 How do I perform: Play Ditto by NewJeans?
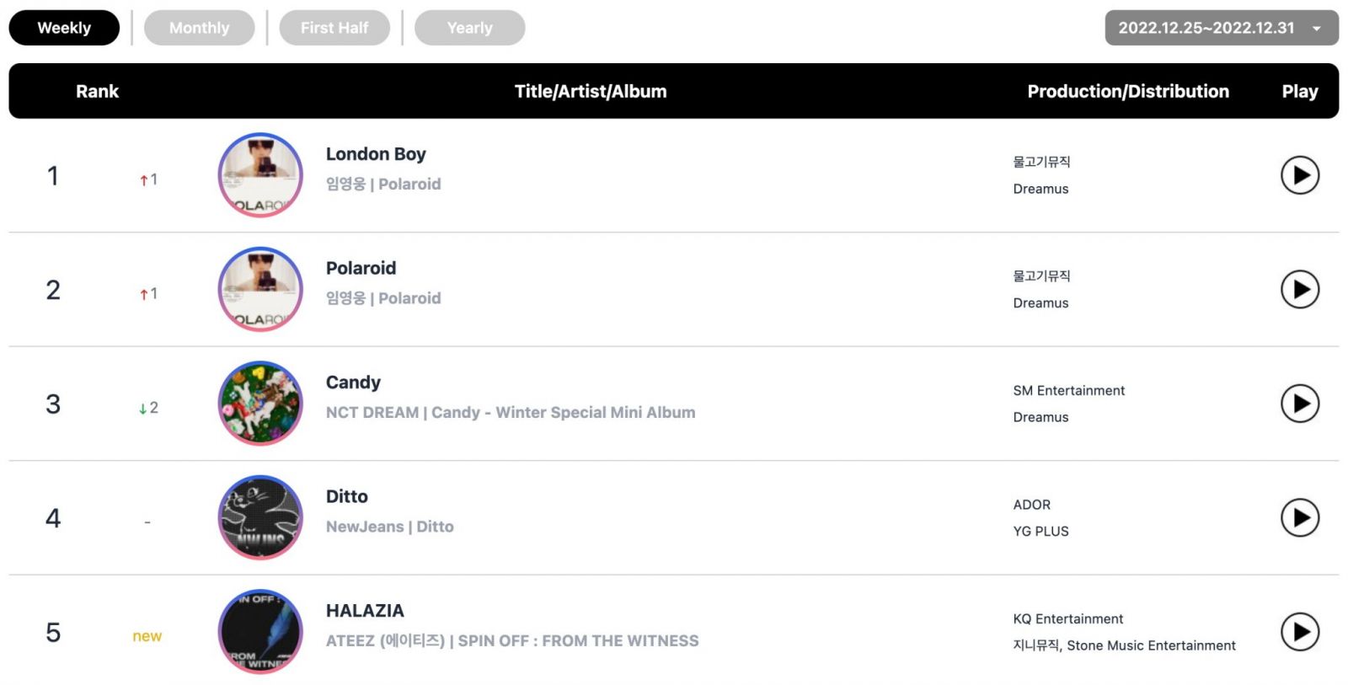[x=1300, y=518]
